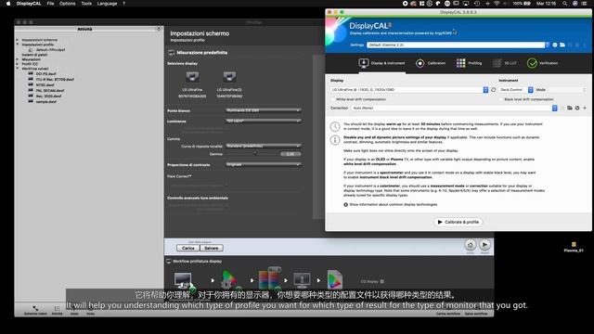Screen dimensions: 594x334
Task: Collapse Workflow salvati in the tree
Action: coord(18,69)
